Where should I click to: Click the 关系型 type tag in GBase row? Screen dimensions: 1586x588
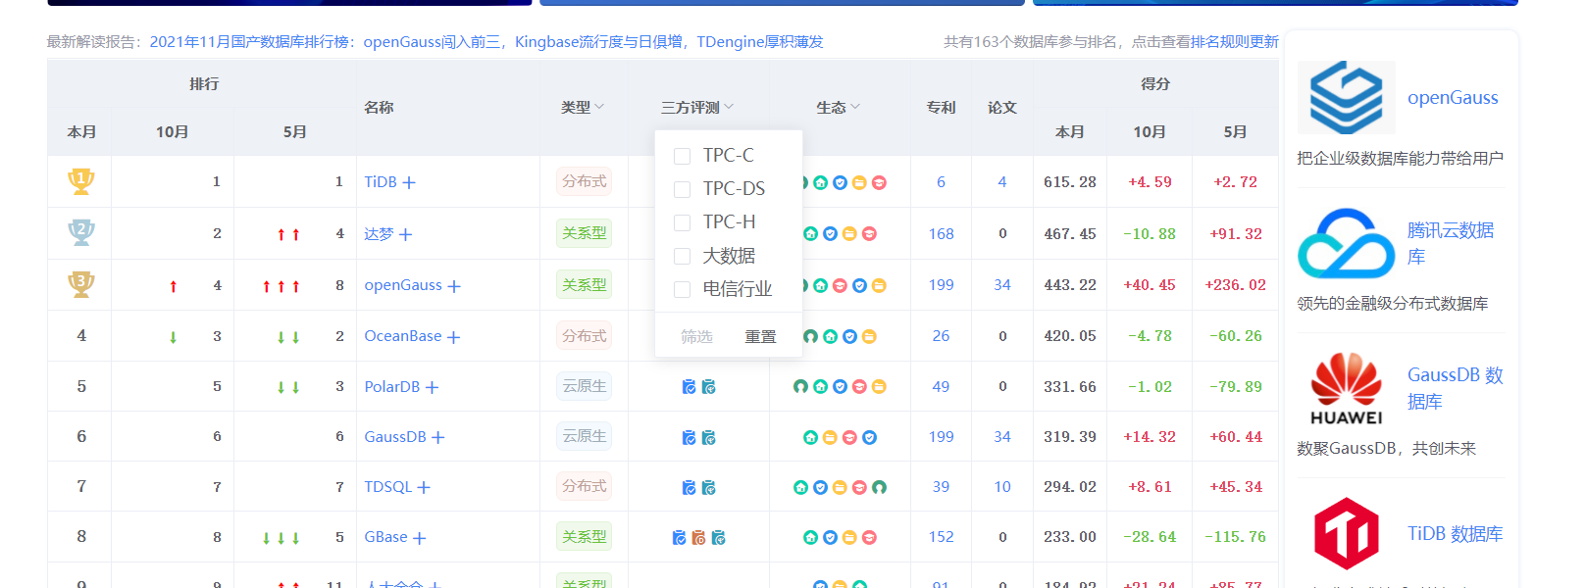pos(584,537)
